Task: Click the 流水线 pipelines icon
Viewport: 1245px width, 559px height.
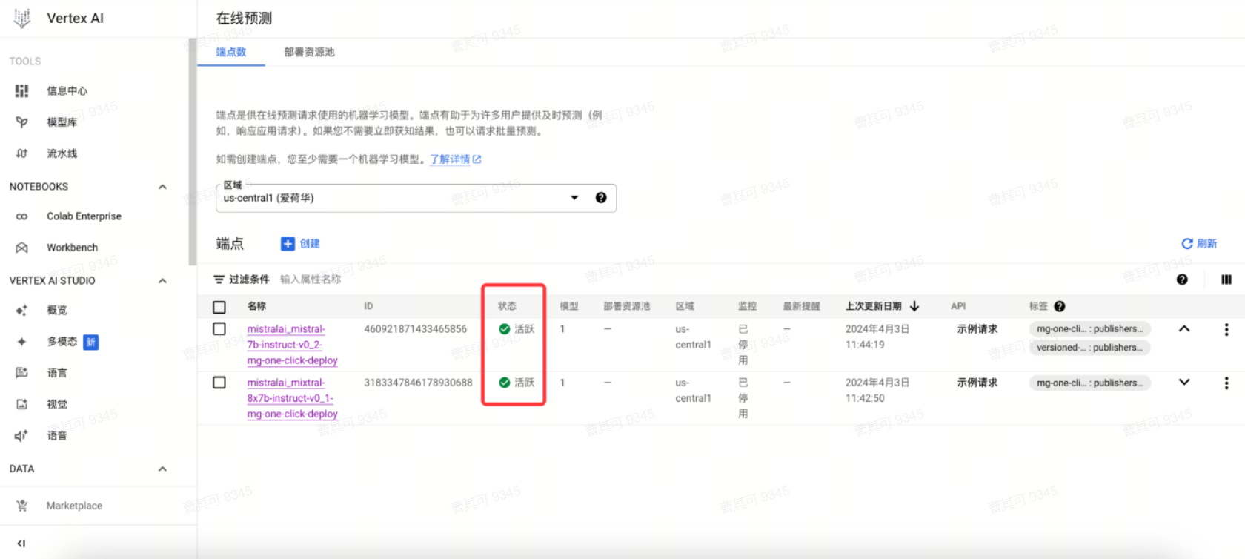Action: tap(21, 153)
